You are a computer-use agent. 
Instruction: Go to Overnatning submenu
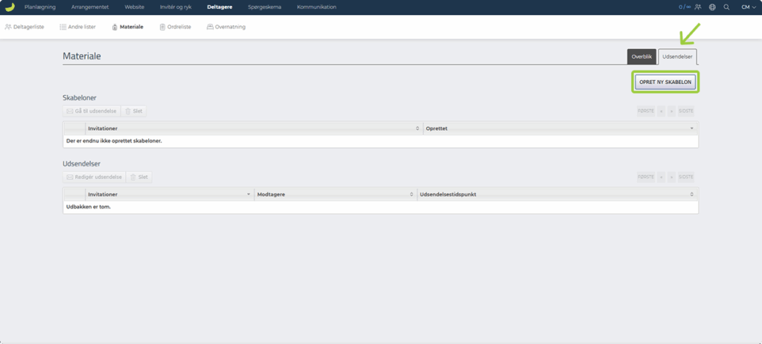pos(226,27)
